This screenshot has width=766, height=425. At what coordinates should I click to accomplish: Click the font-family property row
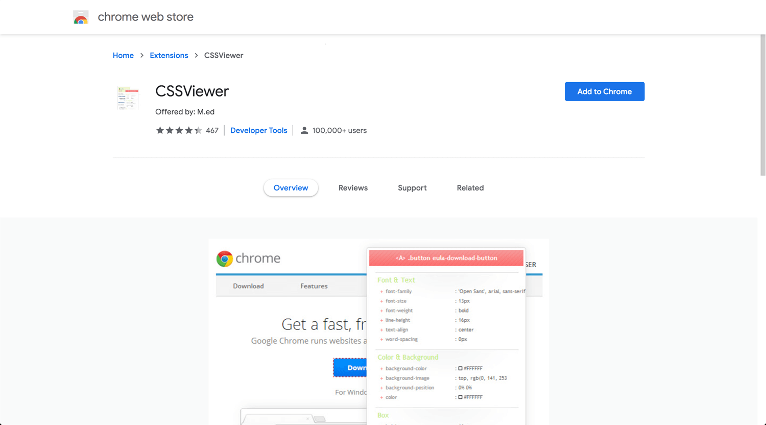coord(452,291)
